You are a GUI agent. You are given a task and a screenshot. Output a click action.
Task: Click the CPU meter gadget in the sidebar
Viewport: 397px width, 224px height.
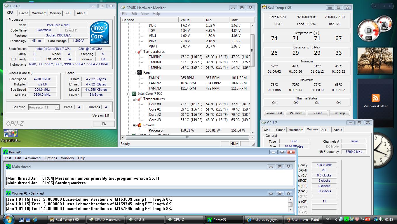(x=375, y=29)
